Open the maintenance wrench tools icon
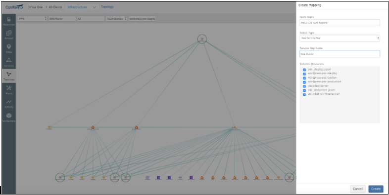This screenshot has height=195, width=389. [9, 90]
